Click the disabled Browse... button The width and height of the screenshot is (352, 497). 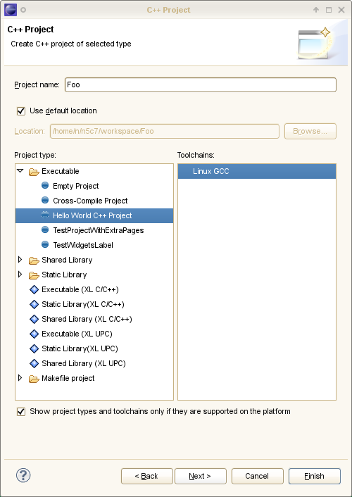[x=310, y=131]
